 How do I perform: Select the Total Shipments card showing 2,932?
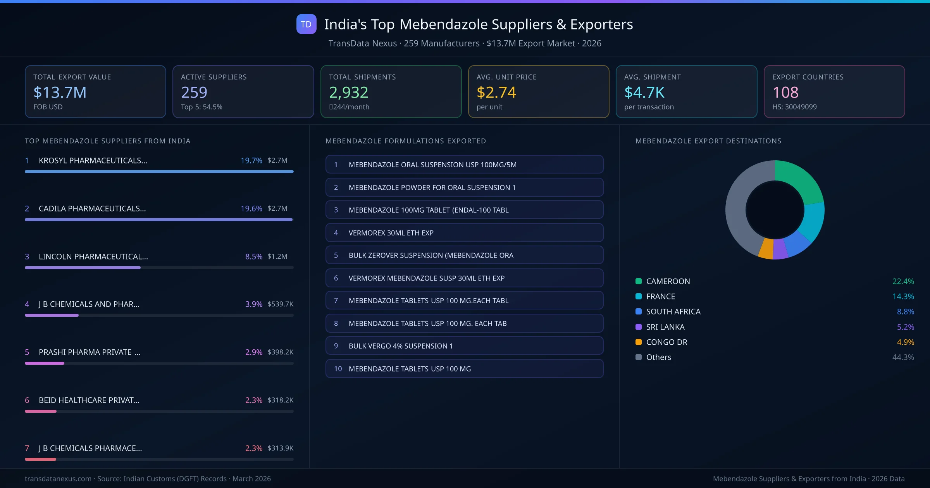[391, 91]
